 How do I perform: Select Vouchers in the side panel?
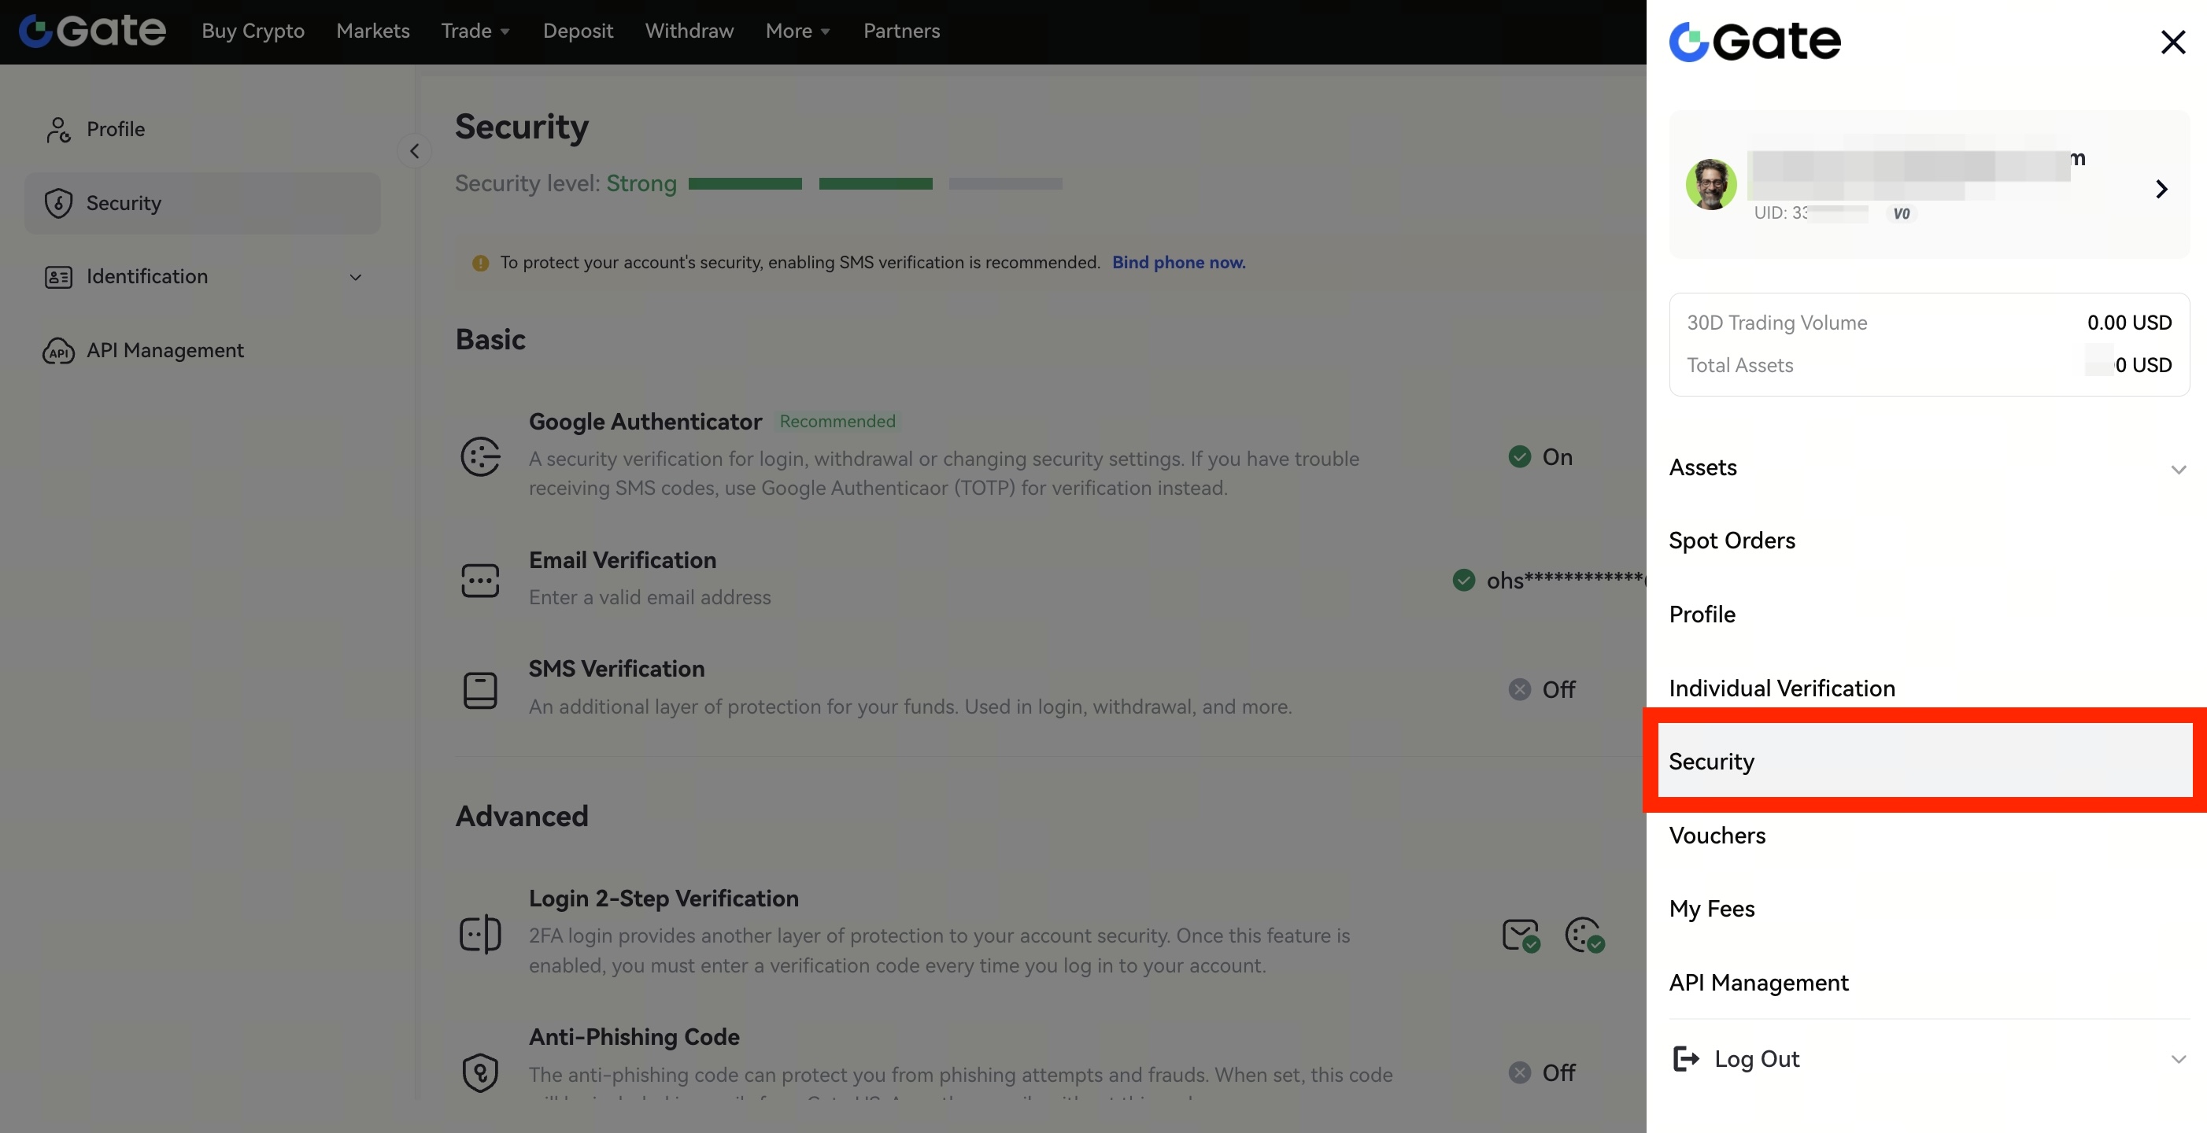1717,835
